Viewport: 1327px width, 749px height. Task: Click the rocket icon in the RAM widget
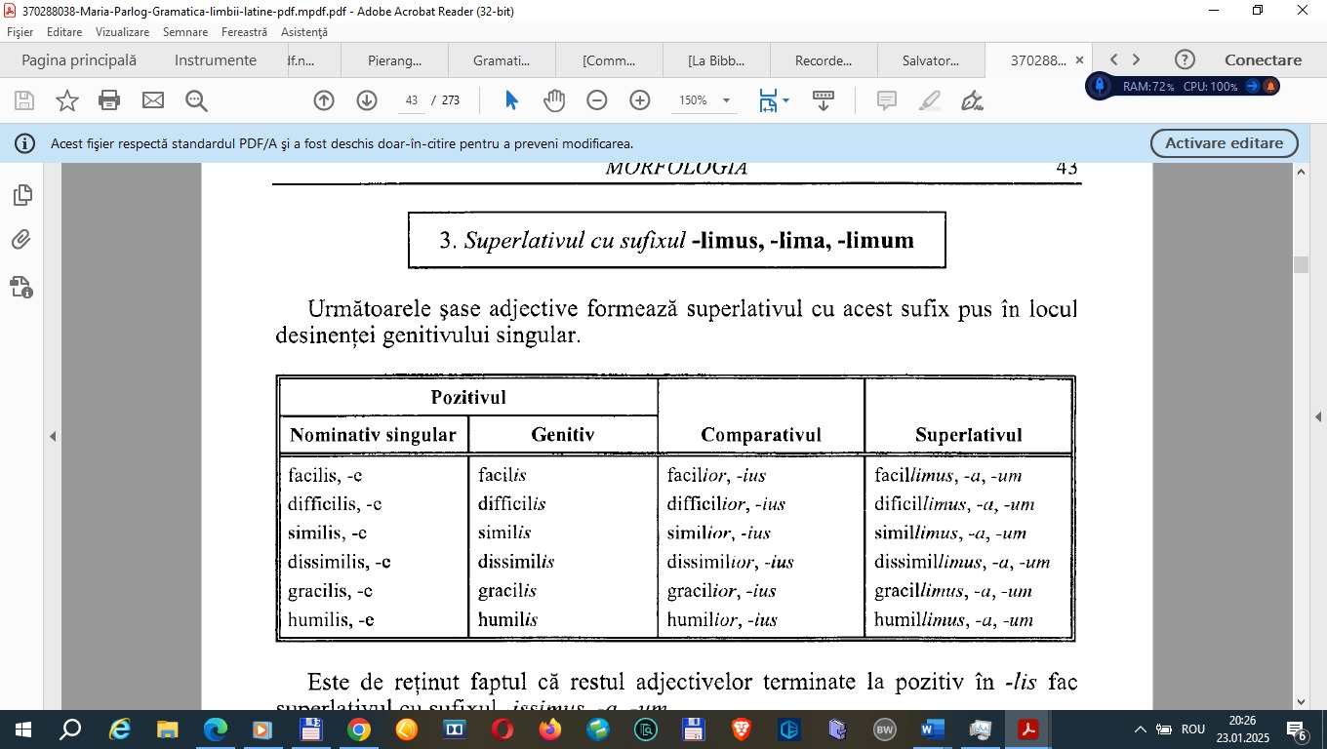point(1100,86)
